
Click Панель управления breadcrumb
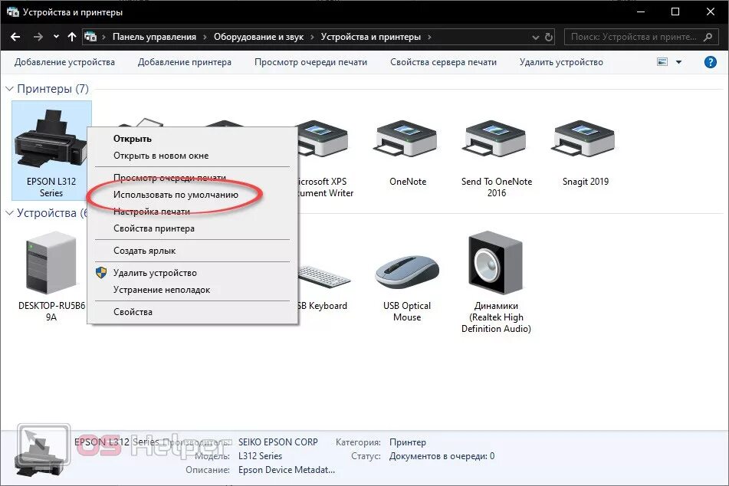154,37
